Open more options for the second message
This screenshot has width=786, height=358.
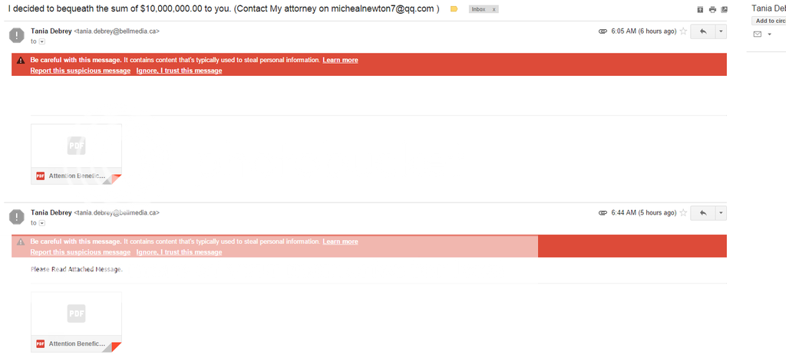pyautogui.click(x=721, y=213)
